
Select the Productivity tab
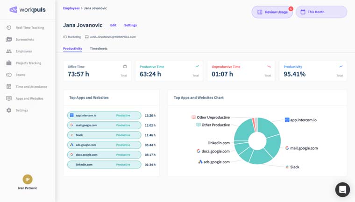click(x=72, y=49)
